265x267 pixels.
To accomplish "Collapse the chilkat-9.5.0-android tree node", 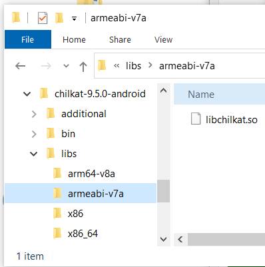I will pos(27,94).
